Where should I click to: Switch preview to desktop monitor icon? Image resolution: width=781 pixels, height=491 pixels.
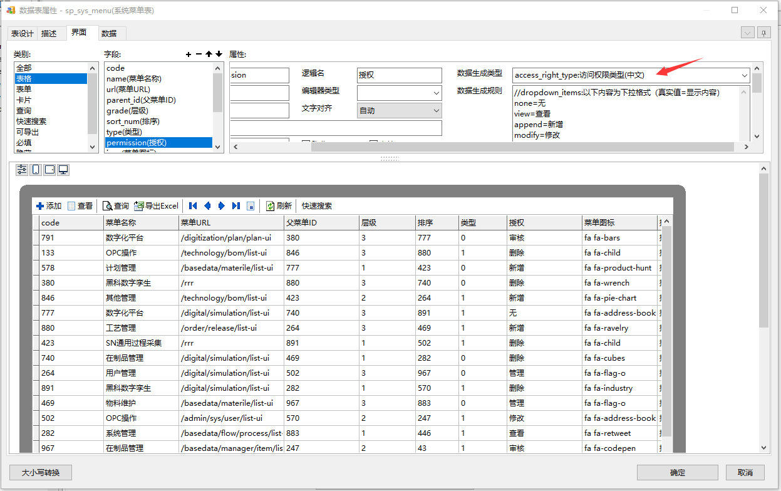[63, 170]
